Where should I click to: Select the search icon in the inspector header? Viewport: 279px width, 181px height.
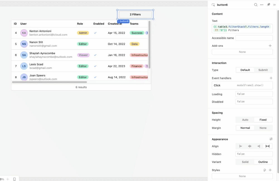[x=256, y=5]
